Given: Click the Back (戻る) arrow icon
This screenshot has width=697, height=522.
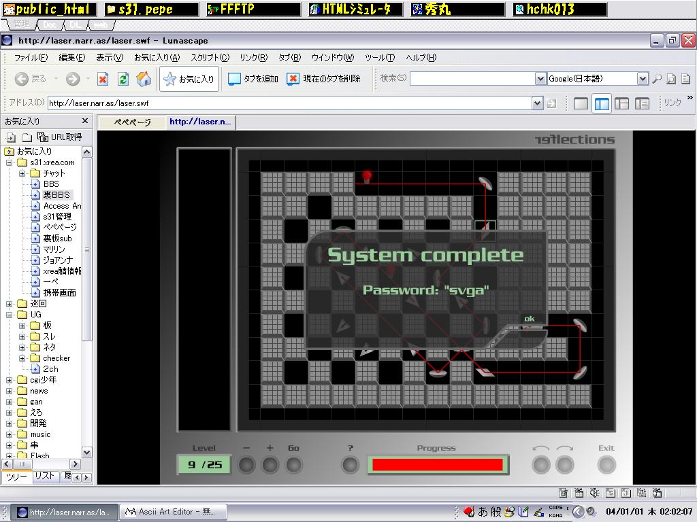Looking at the screenshot, I should point(21,79).
